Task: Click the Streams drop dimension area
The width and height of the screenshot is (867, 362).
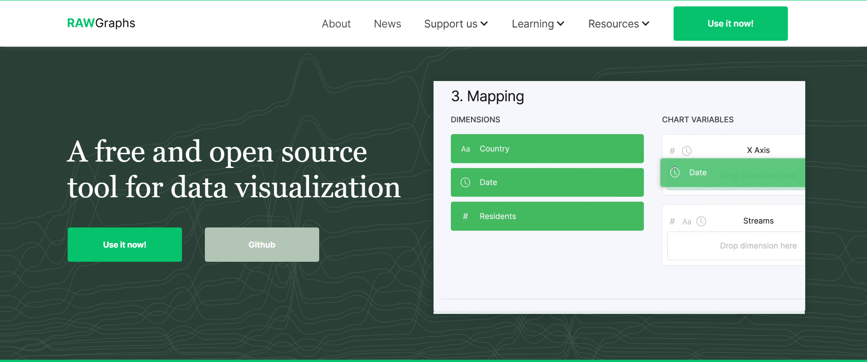Action: click(x=736, y=246)
